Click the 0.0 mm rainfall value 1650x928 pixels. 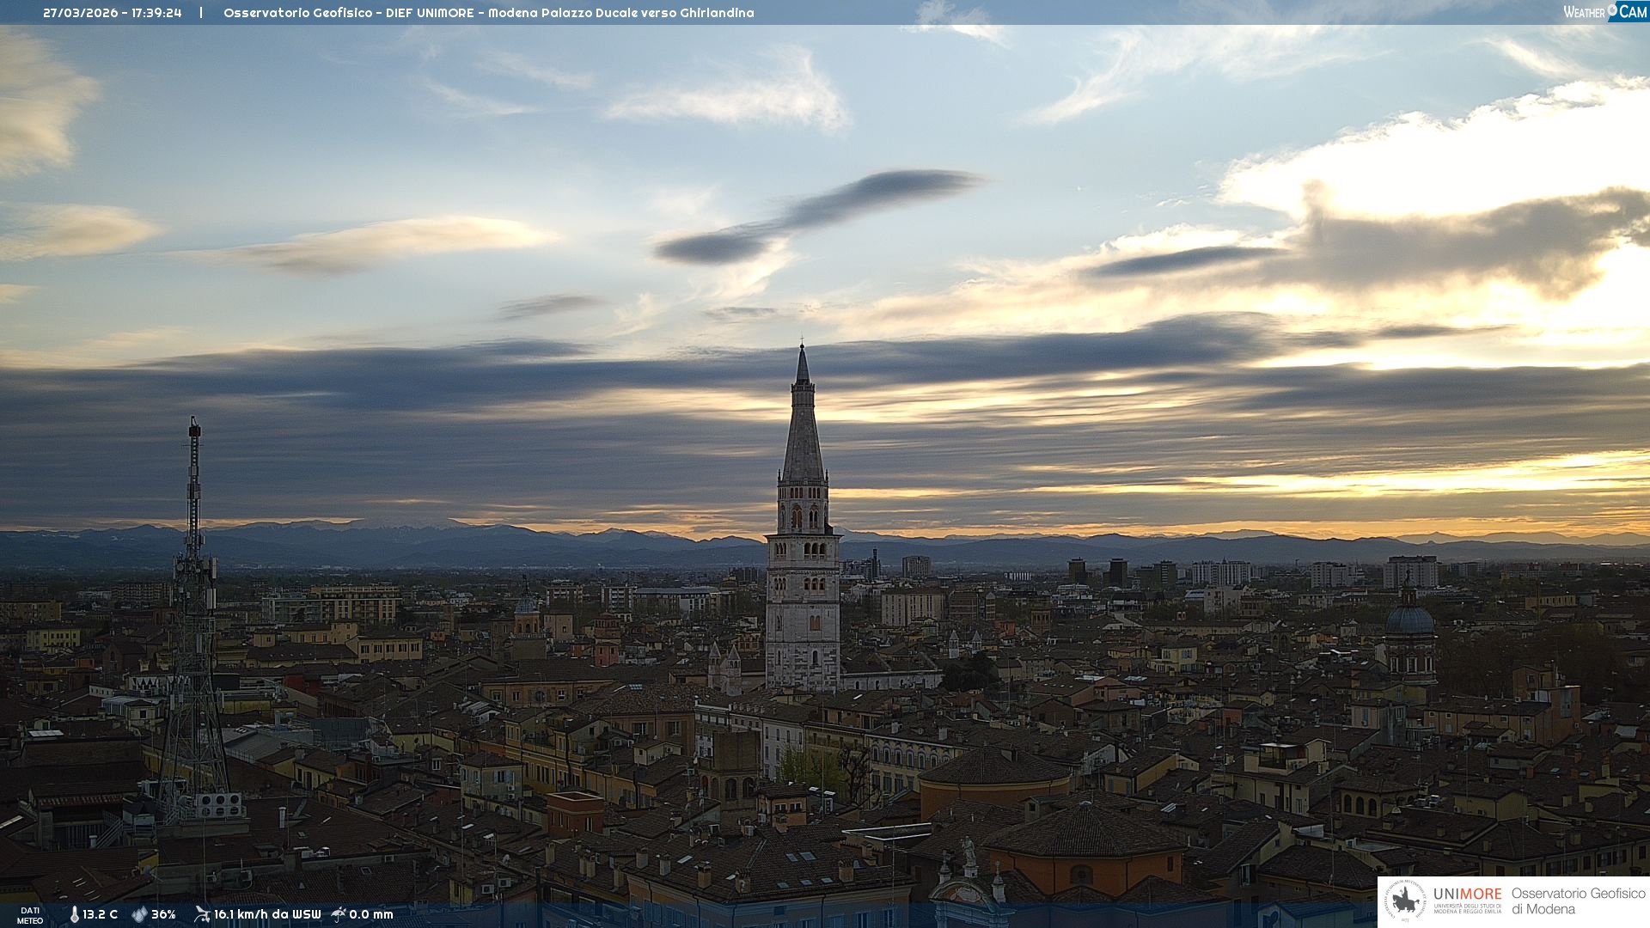coord(371,914)
